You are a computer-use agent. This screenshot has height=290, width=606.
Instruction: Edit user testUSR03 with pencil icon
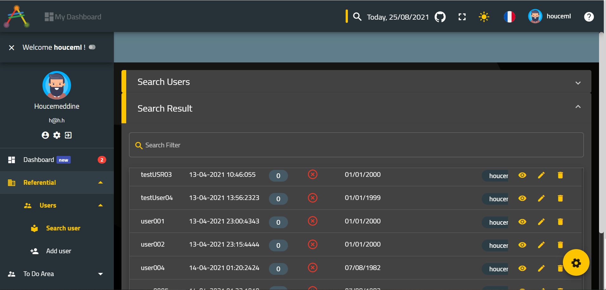(x=541, y=175)
